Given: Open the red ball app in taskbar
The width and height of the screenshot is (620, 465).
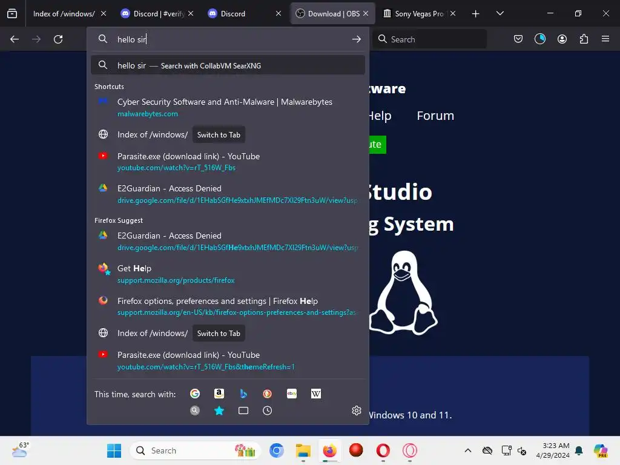Looking at the screenshot, I should pos(356,450).
